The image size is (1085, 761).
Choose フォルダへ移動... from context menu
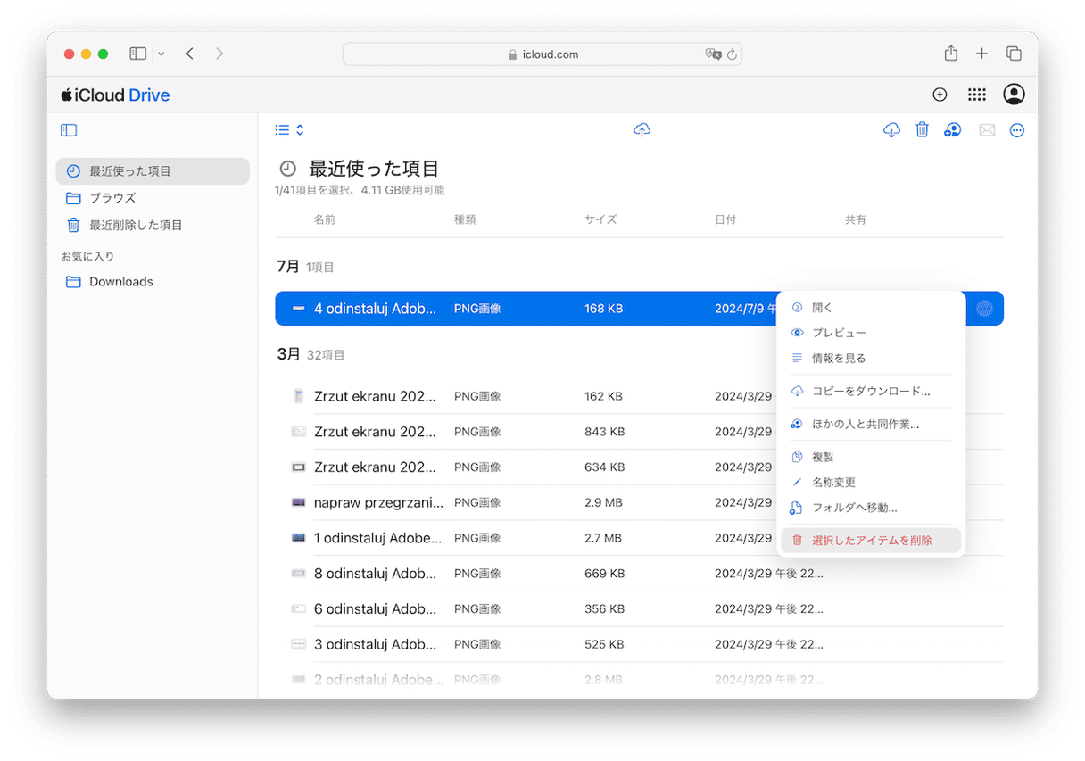[x=870, y=509]
